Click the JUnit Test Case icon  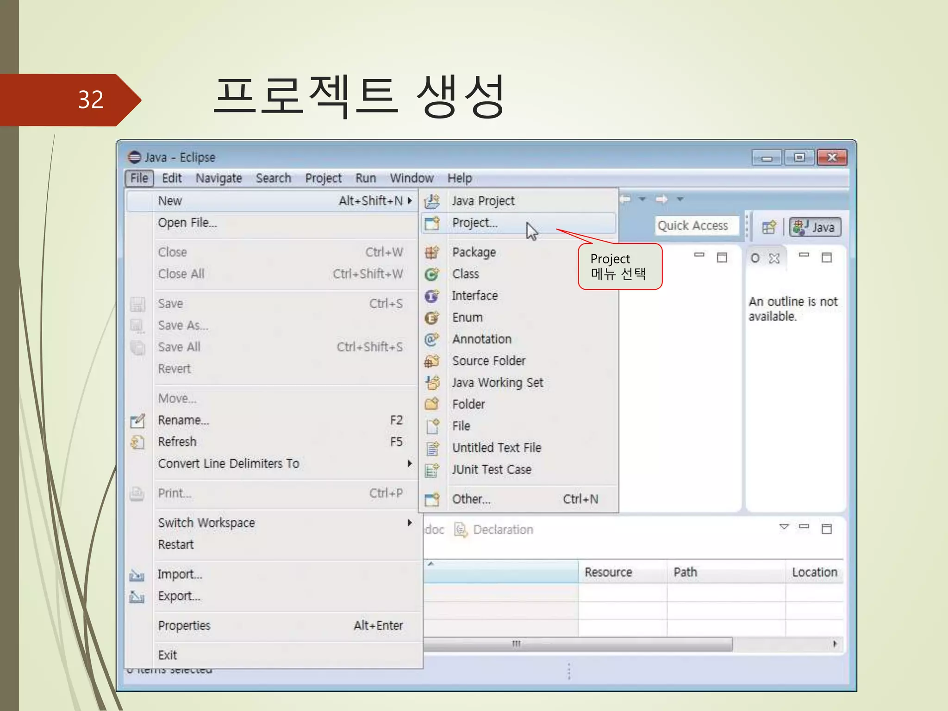pos(432,470)
